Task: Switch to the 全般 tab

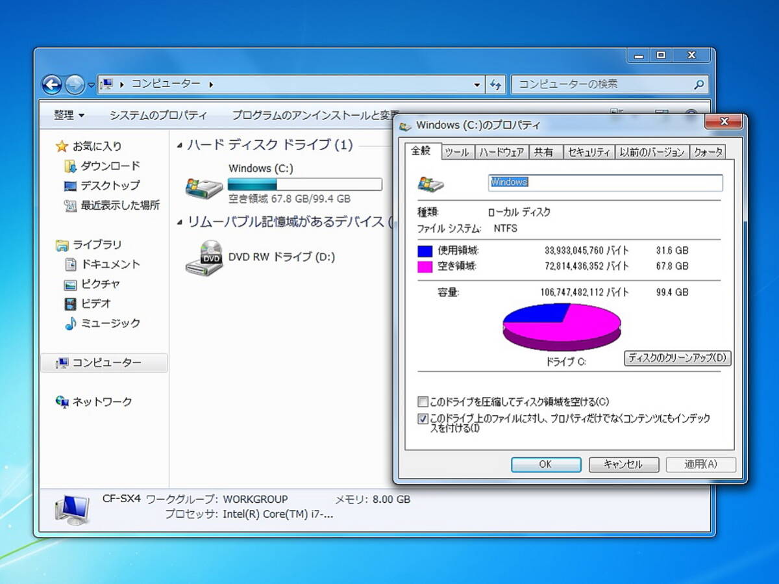Action: tap(421, 151)
